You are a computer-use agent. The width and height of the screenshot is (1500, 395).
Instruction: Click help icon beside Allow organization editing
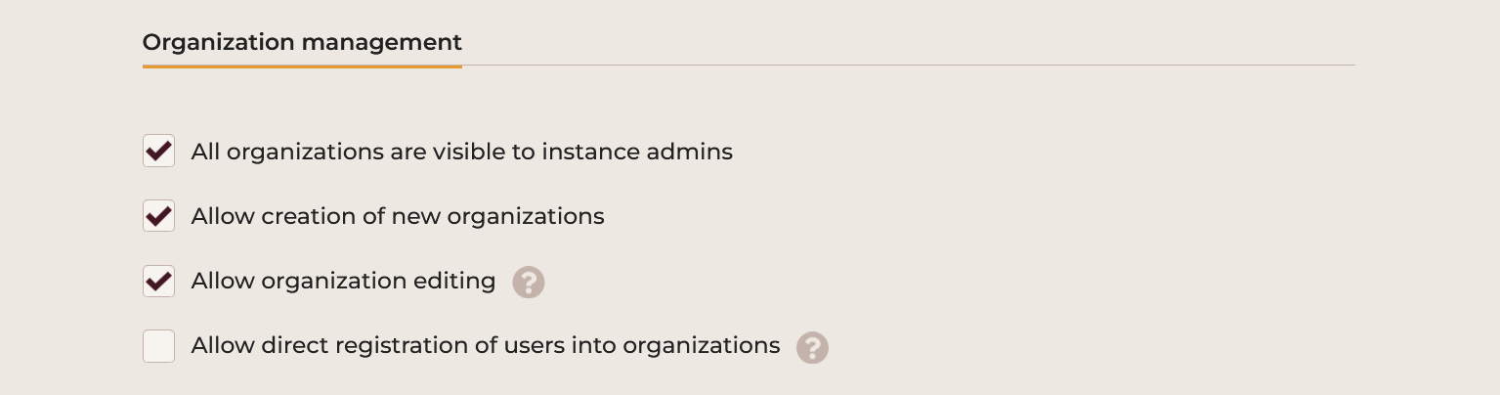click(x=529, y=283)
